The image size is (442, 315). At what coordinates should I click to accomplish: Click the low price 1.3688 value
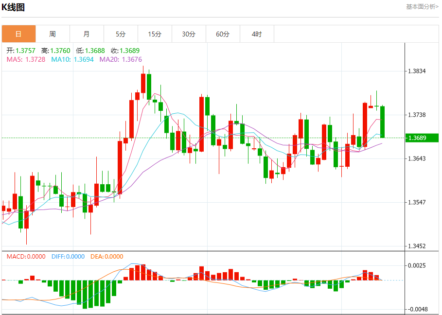click(x=95, y=51)
